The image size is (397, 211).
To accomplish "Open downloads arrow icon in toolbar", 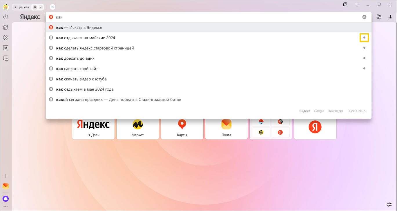I will pyautogui.click(x=390, y=17).
